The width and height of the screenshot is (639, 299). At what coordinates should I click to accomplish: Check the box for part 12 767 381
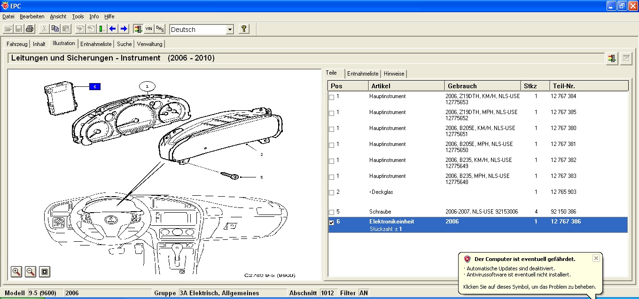332,146
